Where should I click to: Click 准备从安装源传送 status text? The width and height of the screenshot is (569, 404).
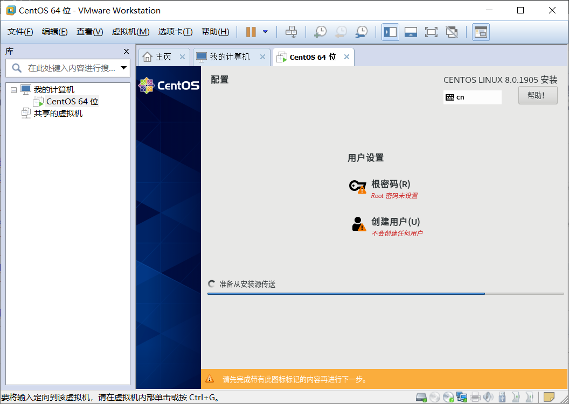247,284
